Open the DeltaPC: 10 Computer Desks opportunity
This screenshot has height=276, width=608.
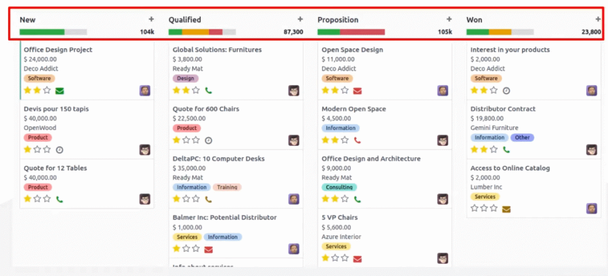(218, 158)
